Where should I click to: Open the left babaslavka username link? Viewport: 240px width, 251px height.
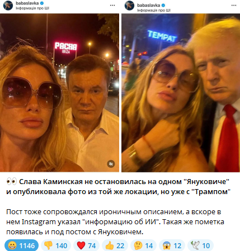(27, 3)
